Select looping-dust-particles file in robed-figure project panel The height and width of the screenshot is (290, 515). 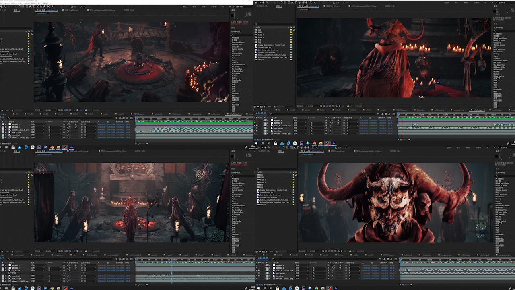tap(271, 45)
